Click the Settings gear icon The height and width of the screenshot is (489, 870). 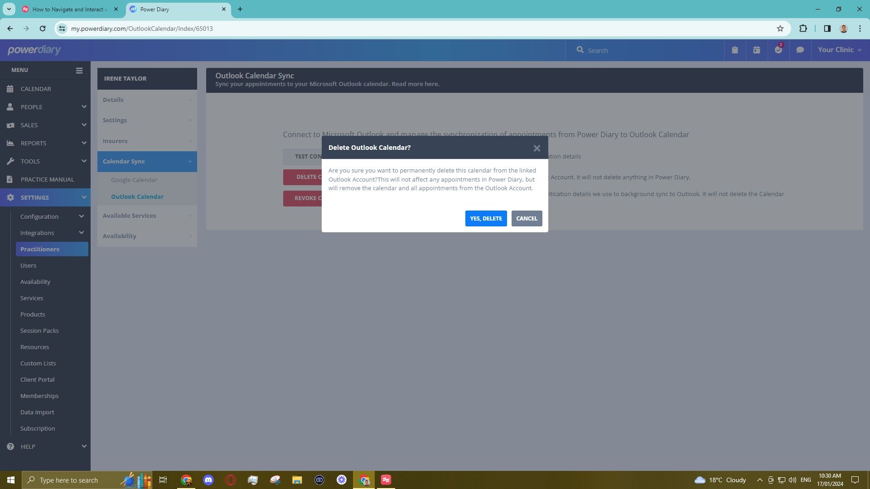(x=10, y=197)
